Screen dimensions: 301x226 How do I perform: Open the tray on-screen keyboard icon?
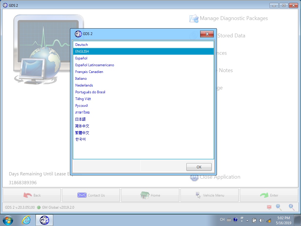(x=229, y=220)
